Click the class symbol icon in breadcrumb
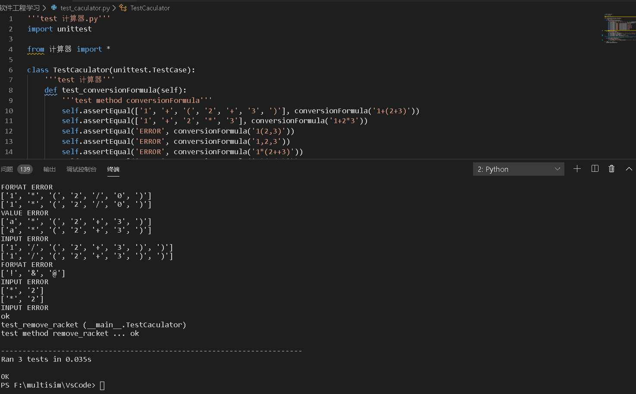 pos(123,8)
